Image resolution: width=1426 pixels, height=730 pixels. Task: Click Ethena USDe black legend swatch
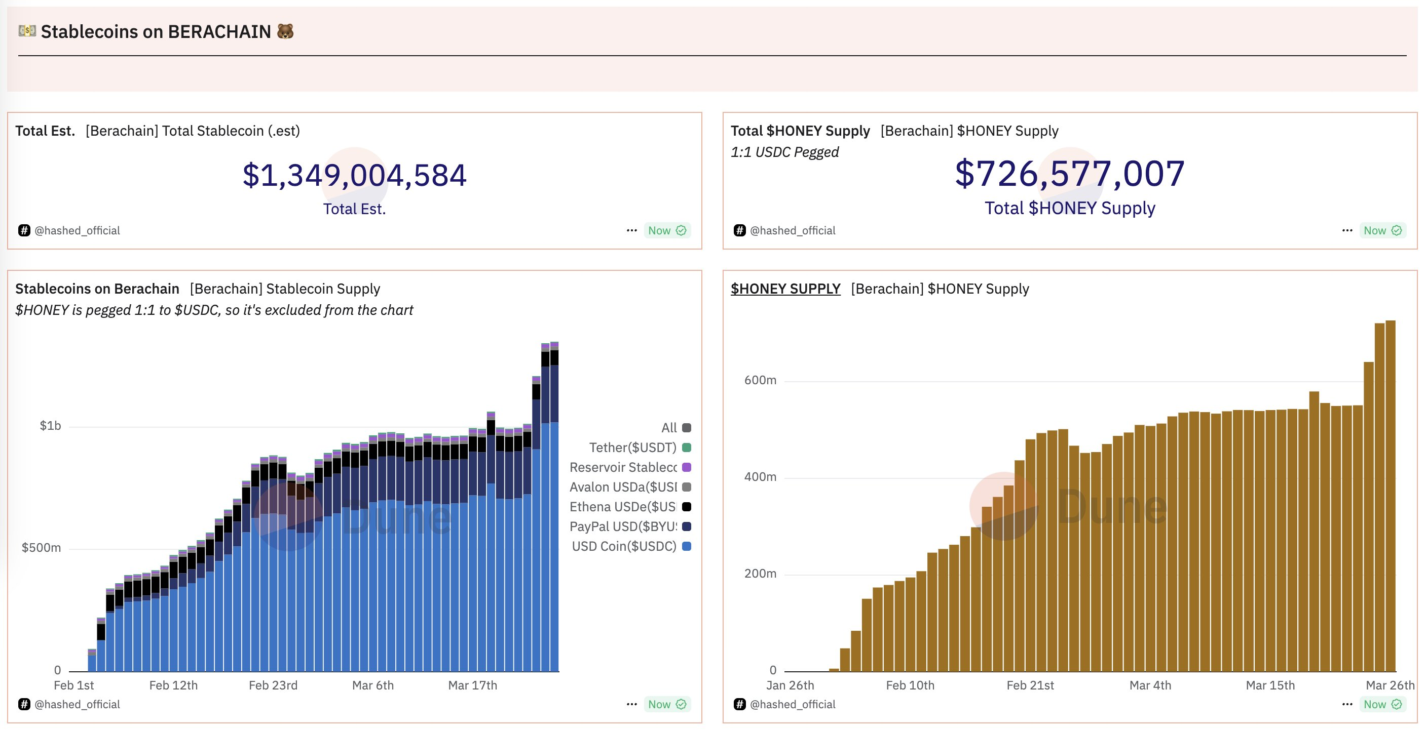coord(687,507)
